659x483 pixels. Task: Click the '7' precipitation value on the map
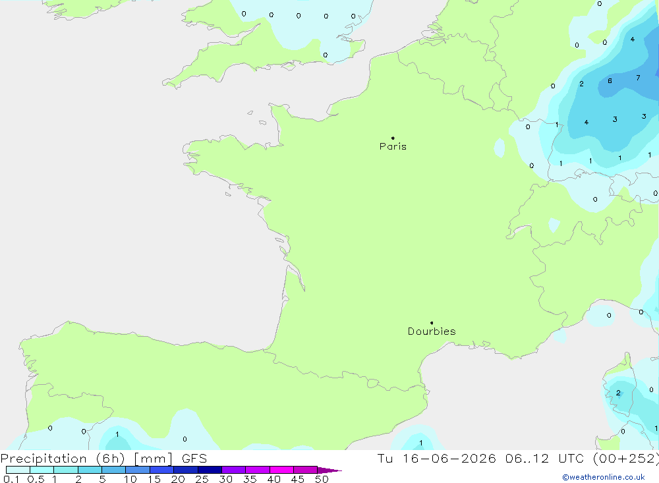coord(638,78)
